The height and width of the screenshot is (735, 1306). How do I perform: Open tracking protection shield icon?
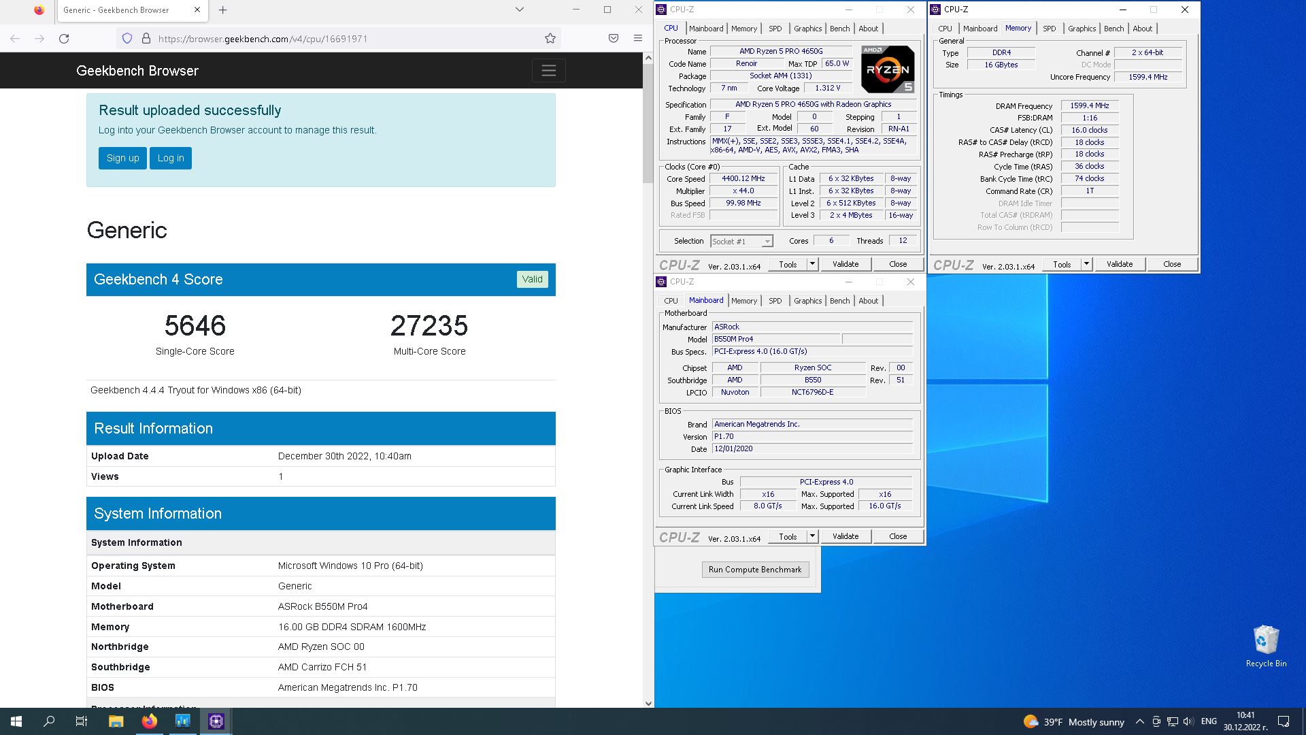[x=127, y=39]
